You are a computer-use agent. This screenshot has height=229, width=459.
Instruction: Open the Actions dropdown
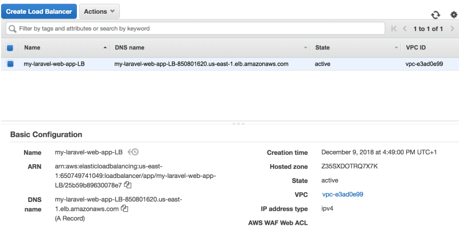(99, 11)
